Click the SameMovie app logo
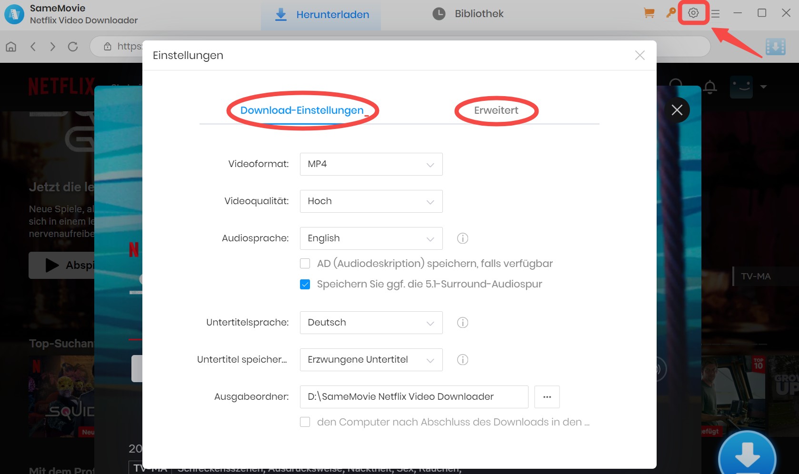Viewport: 799px width, 474px height. [x=14, y=14]
